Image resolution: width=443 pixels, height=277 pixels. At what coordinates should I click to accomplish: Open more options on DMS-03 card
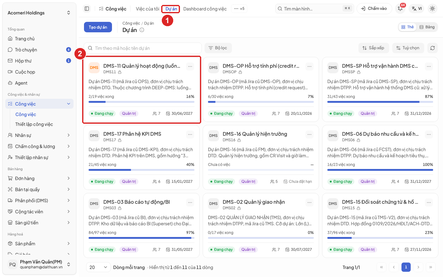(x=190, y=203)
